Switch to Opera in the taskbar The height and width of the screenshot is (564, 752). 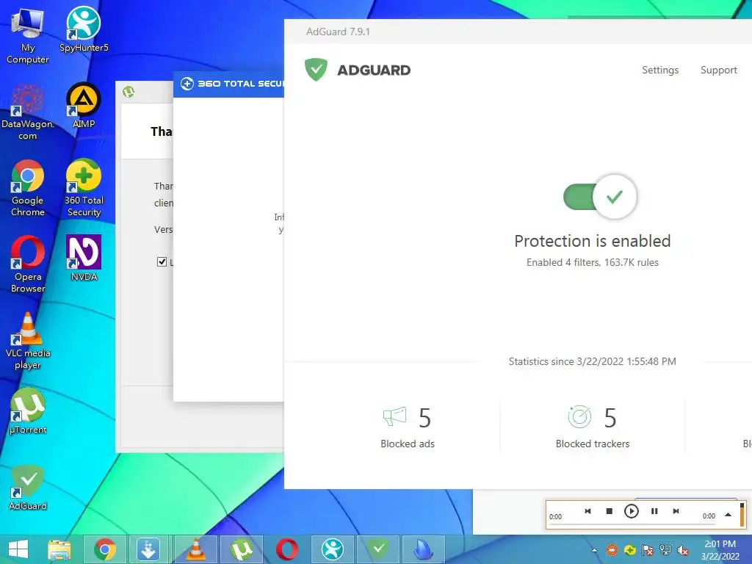[x=287, y=549]
